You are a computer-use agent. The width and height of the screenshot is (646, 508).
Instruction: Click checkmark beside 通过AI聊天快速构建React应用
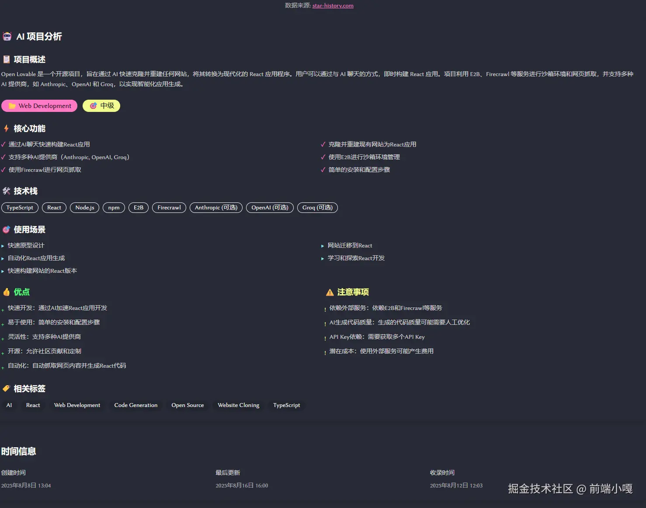click(3, 144)
